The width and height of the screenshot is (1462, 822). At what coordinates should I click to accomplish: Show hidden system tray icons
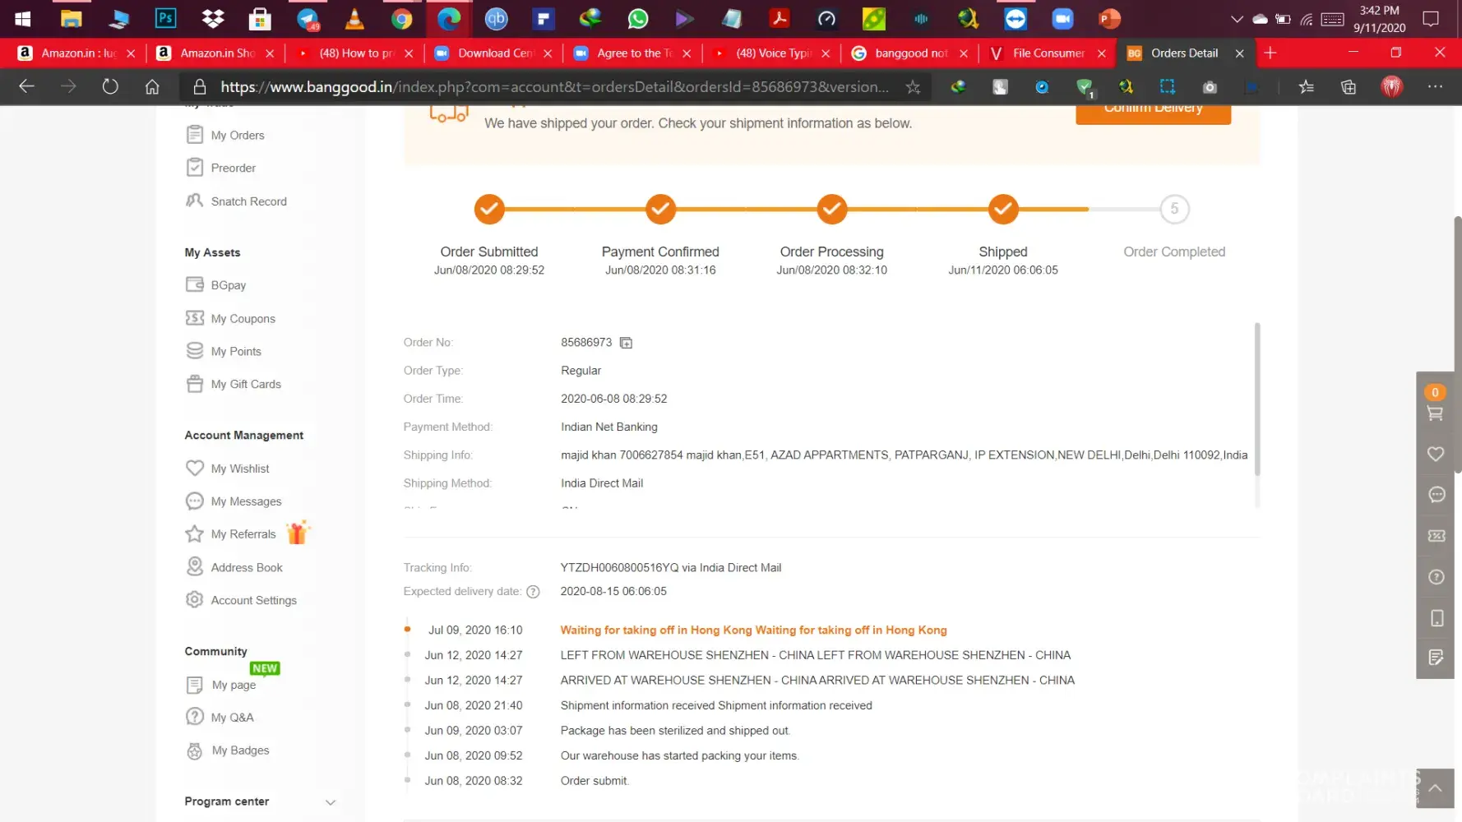click(x=1236, y=19)
